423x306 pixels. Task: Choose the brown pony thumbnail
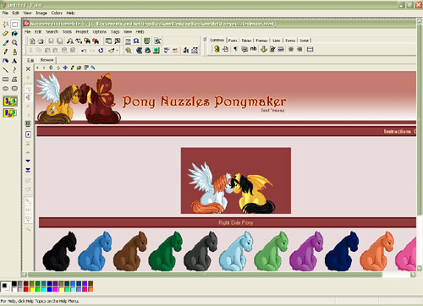pyautogui.click(x=130, y=251)
